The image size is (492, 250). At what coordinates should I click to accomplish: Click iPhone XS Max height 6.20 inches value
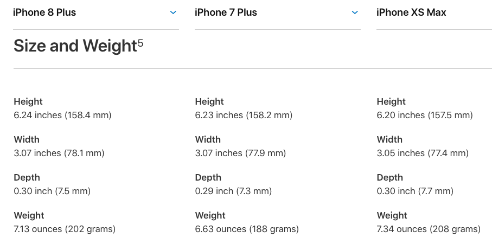425,115
